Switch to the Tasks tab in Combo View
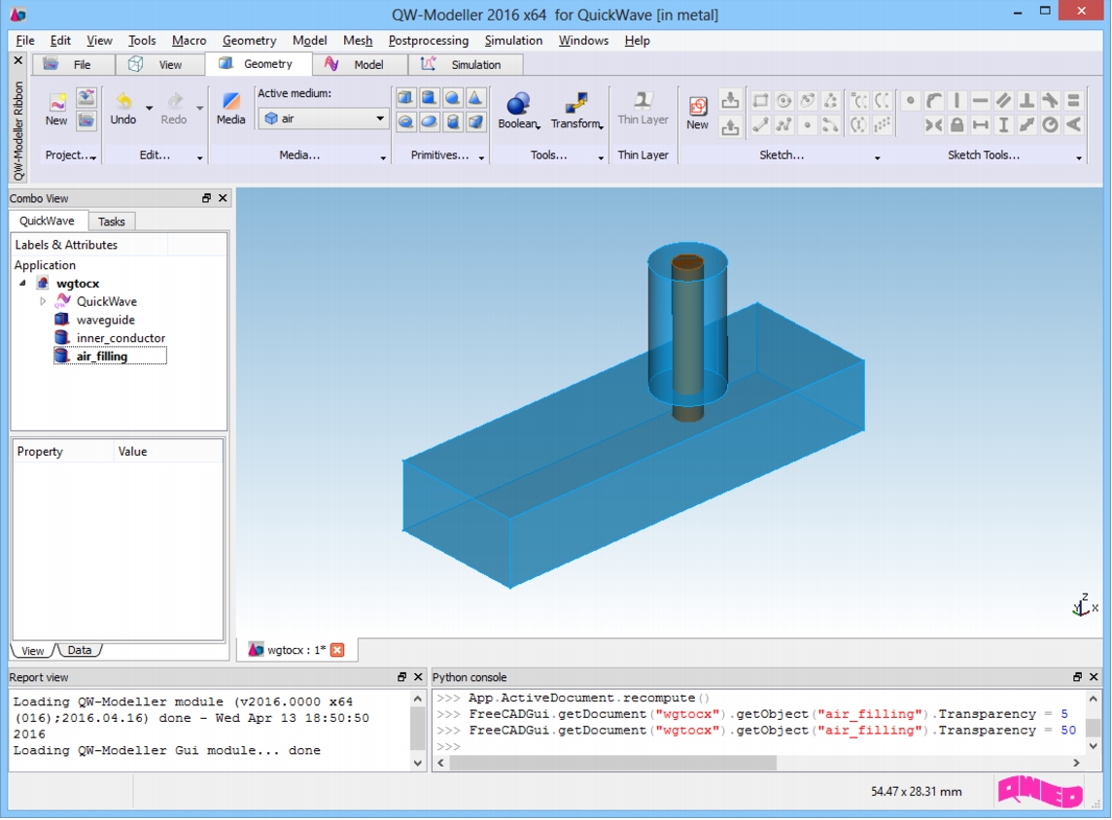Viewport: 1112px width, 820px height. point(112,222)
